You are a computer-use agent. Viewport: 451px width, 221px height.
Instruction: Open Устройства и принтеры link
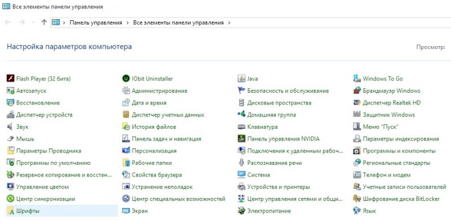point(278,187)
